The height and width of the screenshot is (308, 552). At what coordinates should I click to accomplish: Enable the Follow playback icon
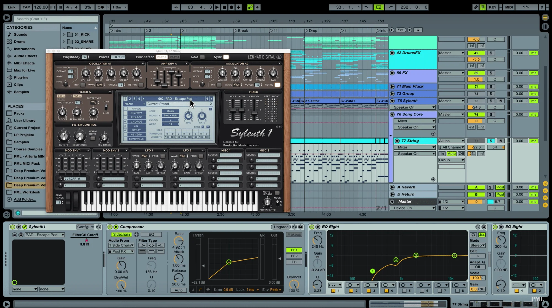tap(176, 7)
